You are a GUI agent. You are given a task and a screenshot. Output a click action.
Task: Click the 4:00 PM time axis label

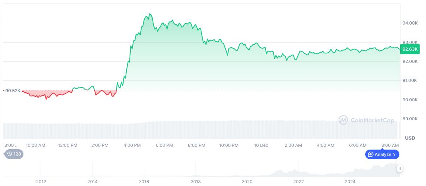pos(132,145)
